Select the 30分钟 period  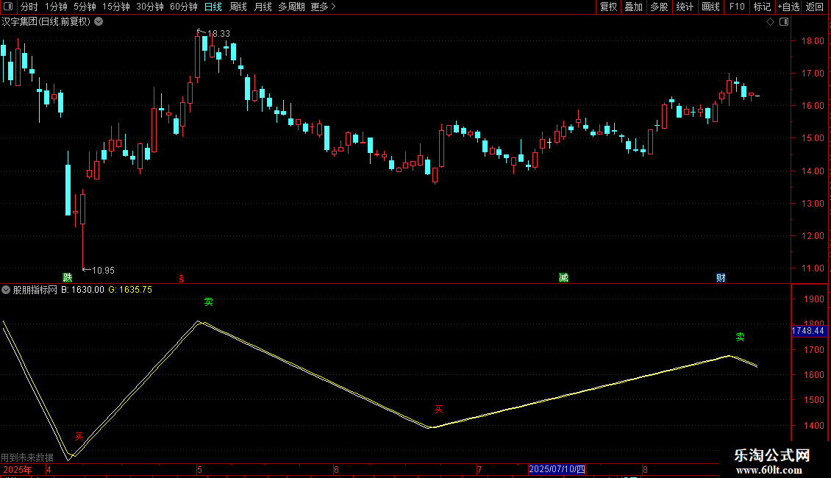(x=149, y=7)
